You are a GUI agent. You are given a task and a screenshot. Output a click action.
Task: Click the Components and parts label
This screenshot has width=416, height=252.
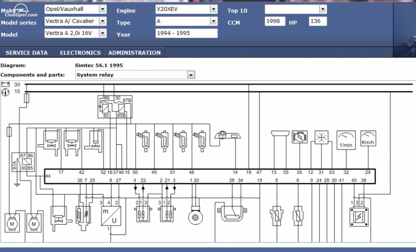32,75
